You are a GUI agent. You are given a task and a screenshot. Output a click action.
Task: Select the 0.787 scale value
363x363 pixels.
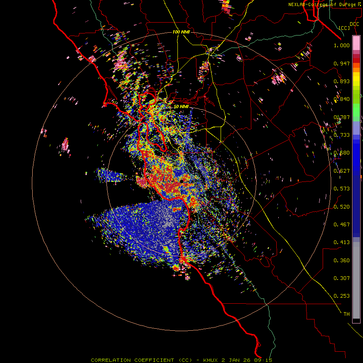click(342, 117)
